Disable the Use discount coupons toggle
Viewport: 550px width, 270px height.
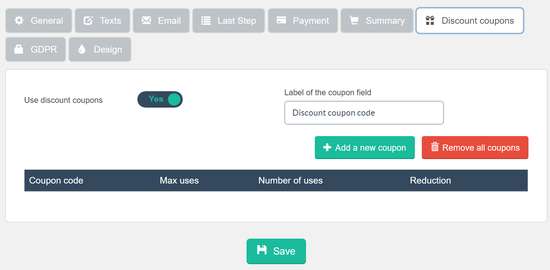(x=160, y=99)
